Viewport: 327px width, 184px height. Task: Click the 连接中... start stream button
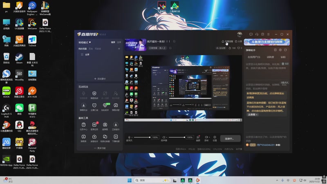tap(230, 139)
